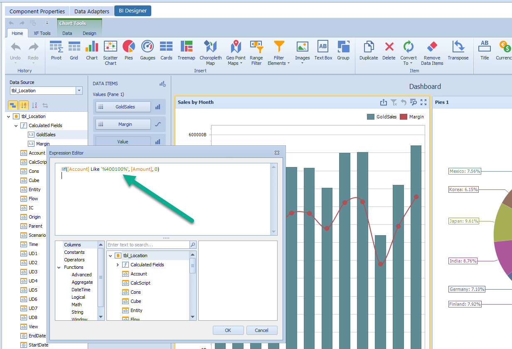The width and height of the screenshot is (512, 349).
Task: Transpose the dashboard layout
Action: pyautogui.click(x=458, y=50)
